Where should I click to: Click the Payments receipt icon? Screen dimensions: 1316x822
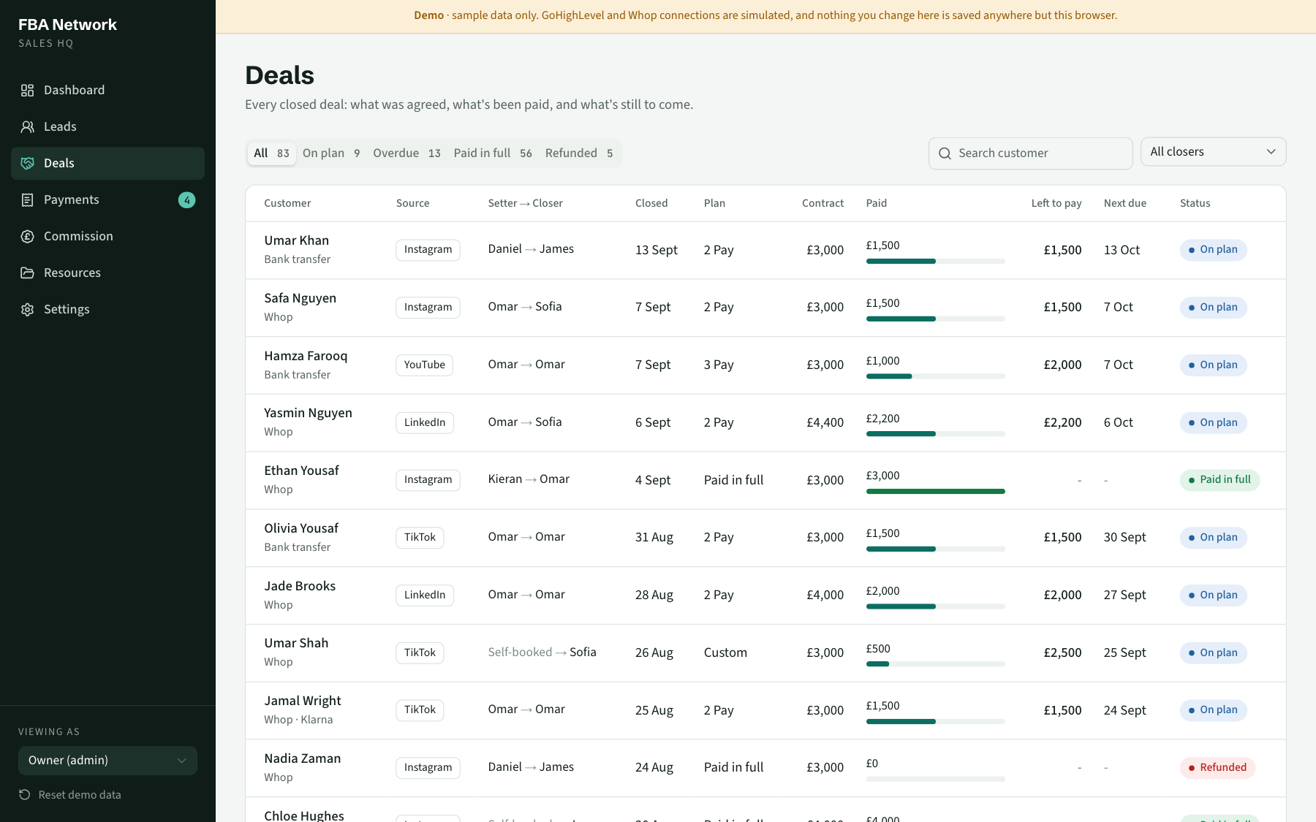pyautogui.click(x=27, y=199)
